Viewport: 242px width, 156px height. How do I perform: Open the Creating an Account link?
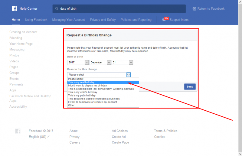[23, 32]
